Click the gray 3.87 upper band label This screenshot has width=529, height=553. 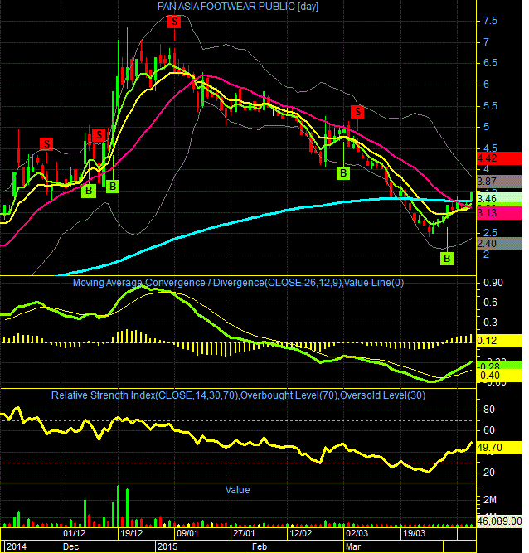(x=498, y=182)
